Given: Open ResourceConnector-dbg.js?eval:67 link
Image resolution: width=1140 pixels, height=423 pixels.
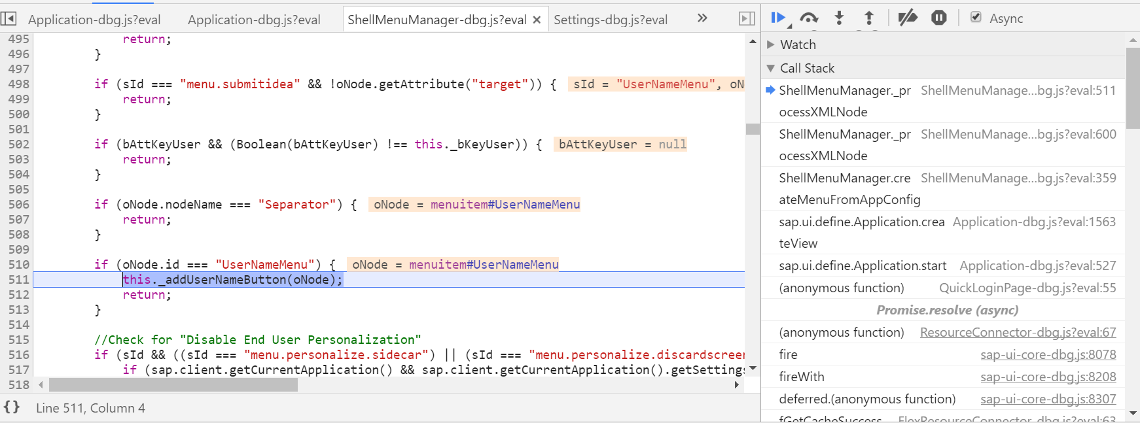Looking at the screenshot, I should coord(1018,332).
